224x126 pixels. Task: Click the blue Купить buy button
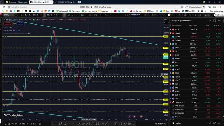click(x=21, y=23)
